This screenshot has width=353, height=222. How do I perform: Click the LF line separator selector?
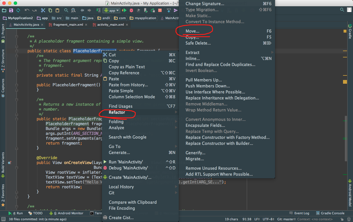pos(257,219)
